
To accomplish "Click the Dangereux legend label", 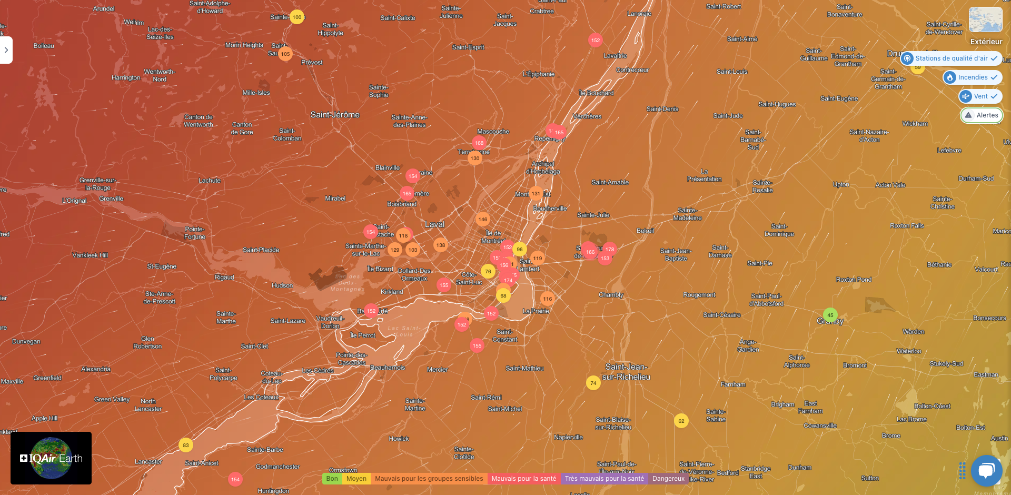I will pyautogui.click(x=668, y=479).
